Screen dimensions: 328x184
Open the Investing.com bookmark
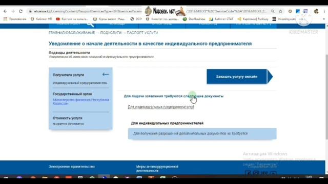pos(284,19)
